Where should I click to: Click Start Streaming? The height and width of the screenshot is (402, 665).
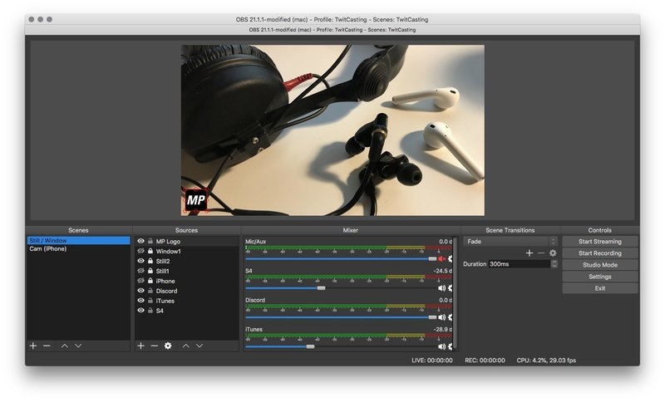pos(599,242)
